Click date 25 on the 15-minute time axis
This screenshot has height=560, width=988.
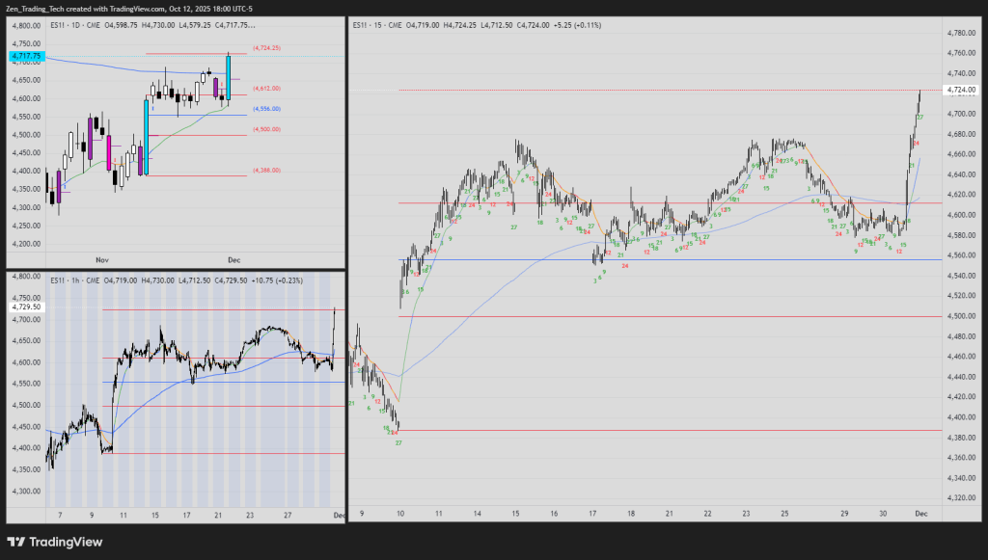click(783, 516)
